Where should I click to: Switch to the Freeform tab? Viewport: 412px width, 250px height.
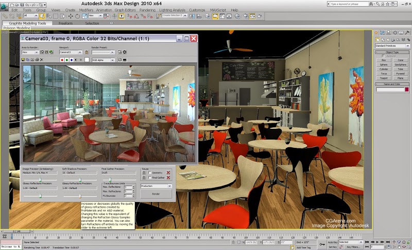(66, 23)
